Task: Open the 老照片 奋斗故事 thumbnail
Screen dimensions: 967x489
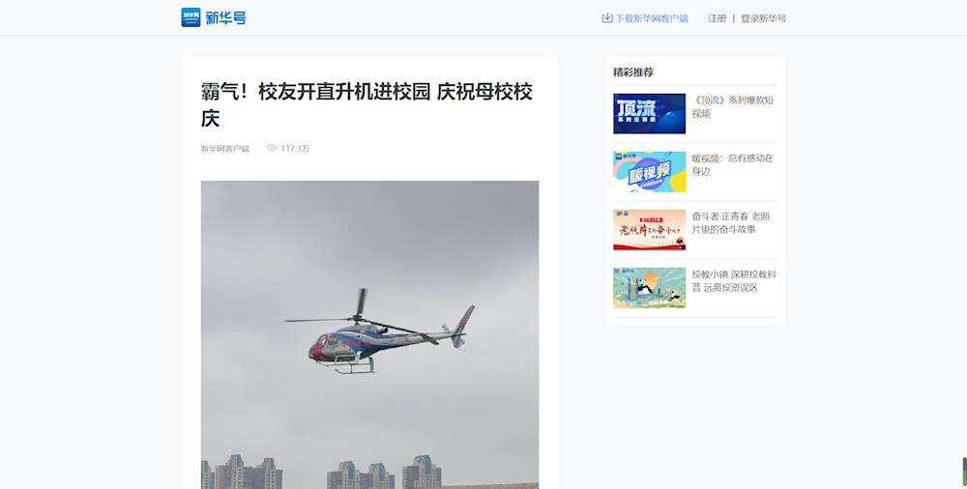Action: tap(649, 229)
